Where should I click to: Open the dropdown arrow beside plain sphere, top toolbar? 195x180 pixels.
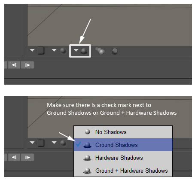pyautogui.click(x=54, y=50)
